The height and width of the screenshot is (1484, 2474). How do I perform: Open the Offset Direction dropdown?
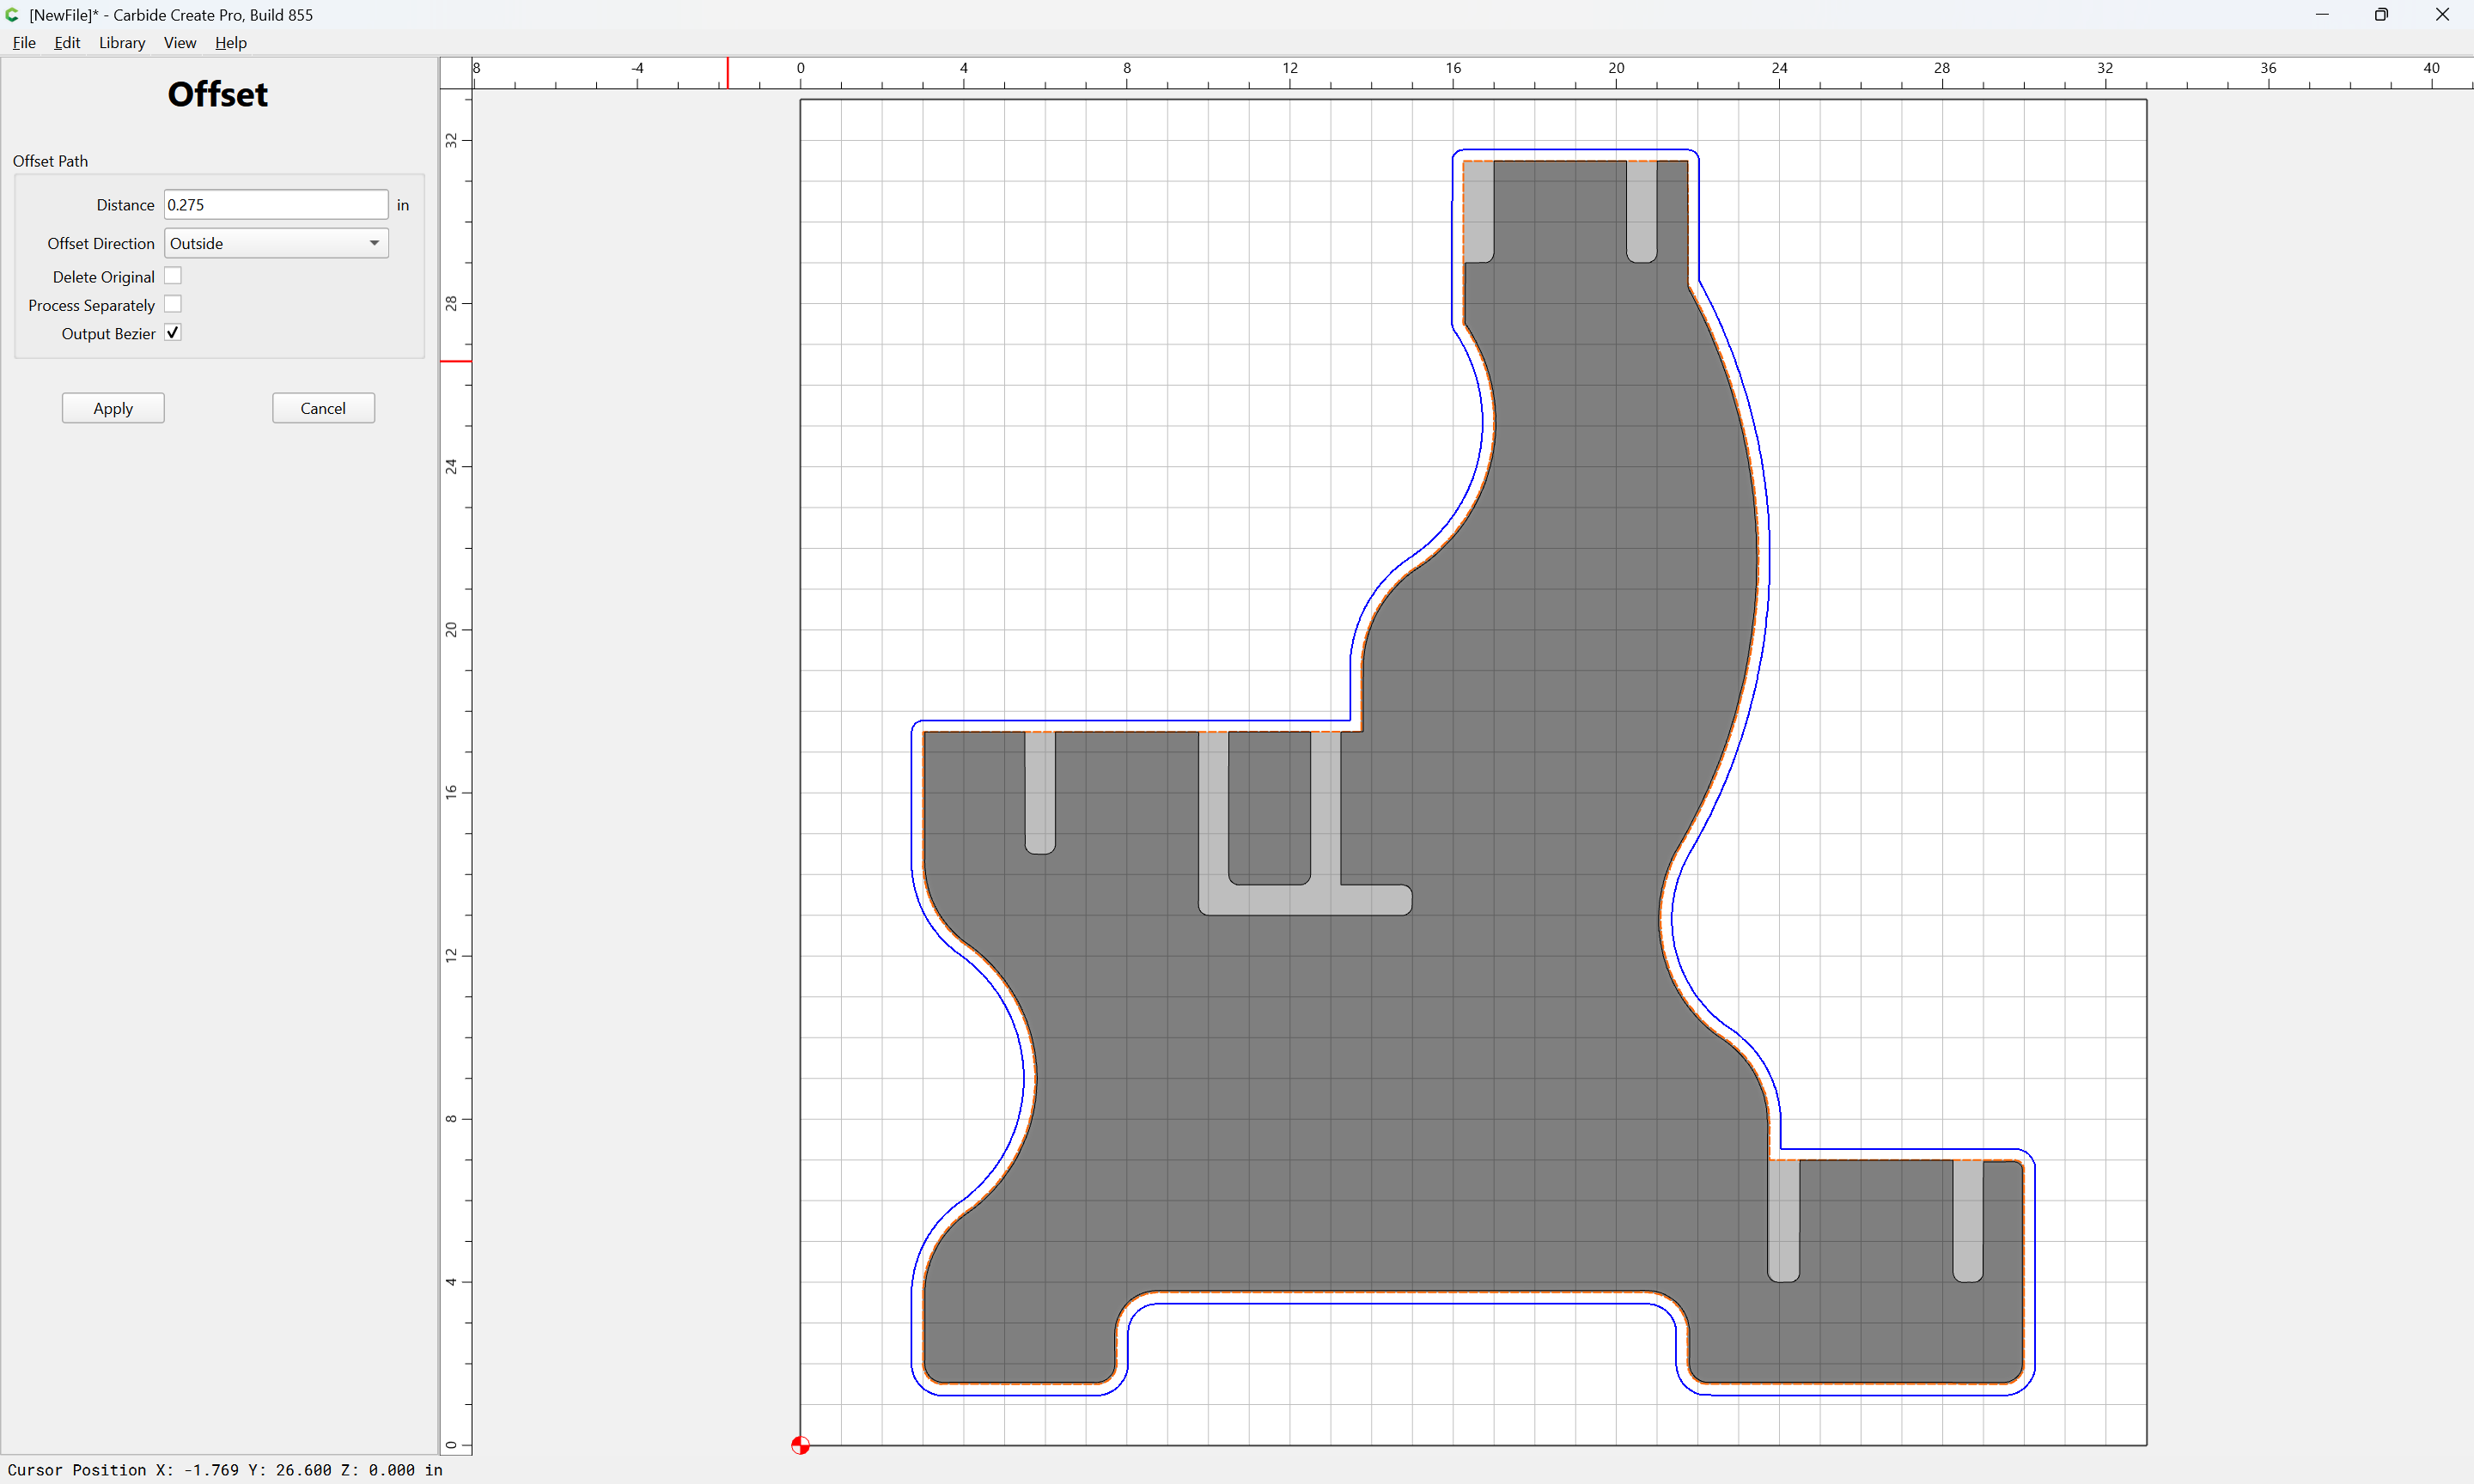coord(276,243)
